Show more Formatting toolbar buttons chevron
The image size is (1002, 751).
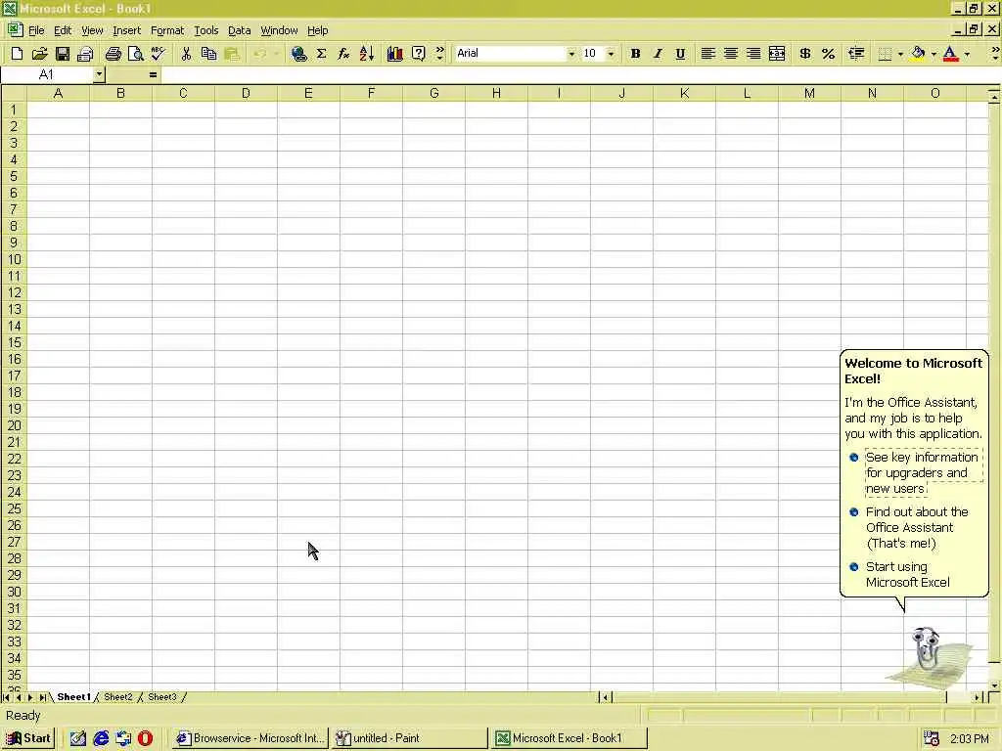(995, 54)
